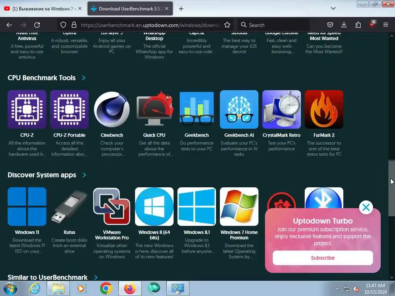Go back to the previous page
The image size is (395, 296).
pos(9,25)
